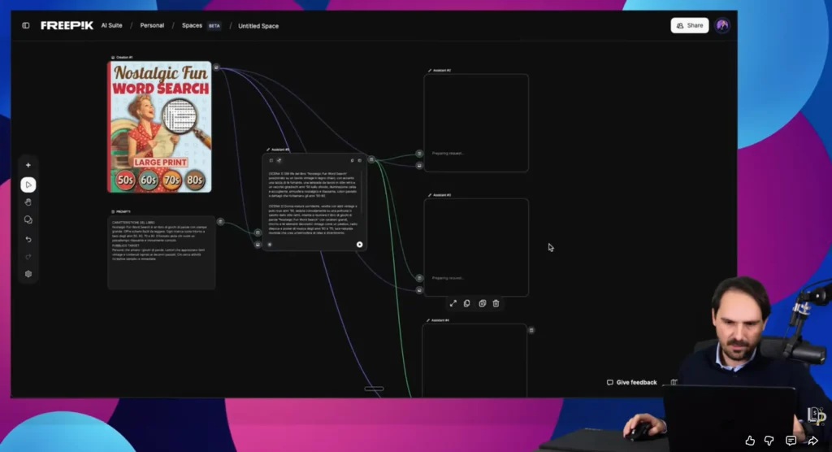Click the scene description text in Assistant #5
The image size is (832, 452).
click(x=313, y=202)
